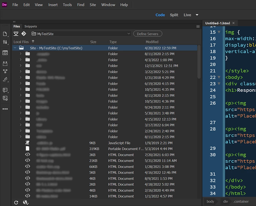This screenshot has width=256, height=206.
Task: Expand the folder modified 6/19/2020 4:15 PM
Action: pyautogui.click(x=20, y=83)
